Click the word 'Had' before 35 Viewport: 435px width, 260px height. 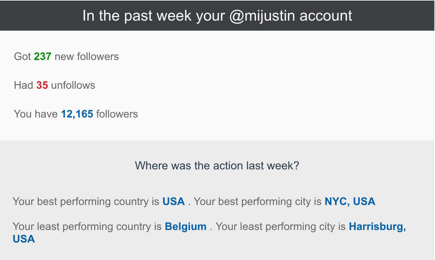(x=23, y=85)
